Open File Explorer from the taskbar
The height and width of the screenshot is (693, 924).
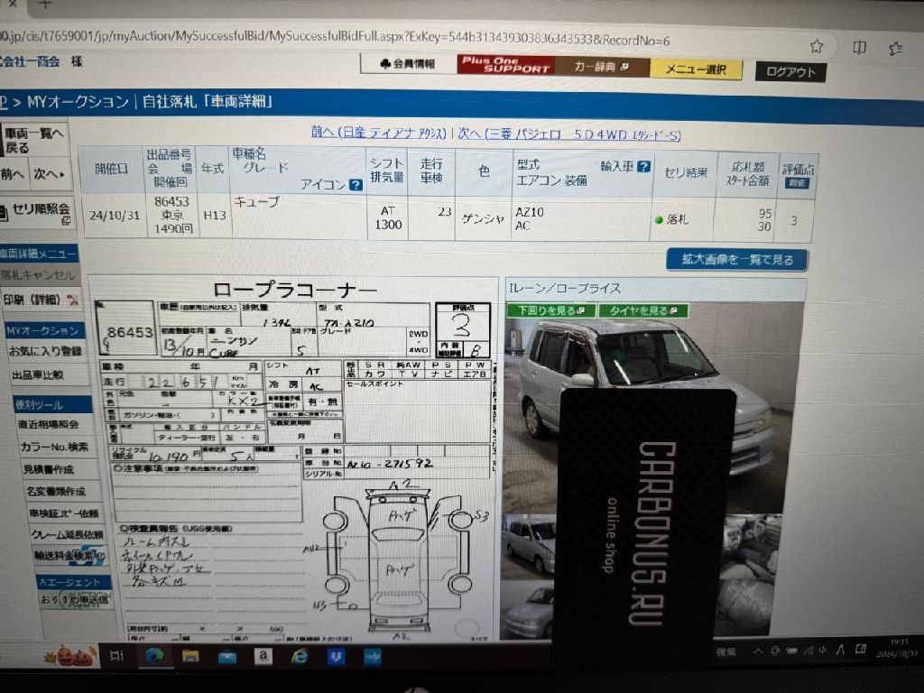[x=189, y=655]
